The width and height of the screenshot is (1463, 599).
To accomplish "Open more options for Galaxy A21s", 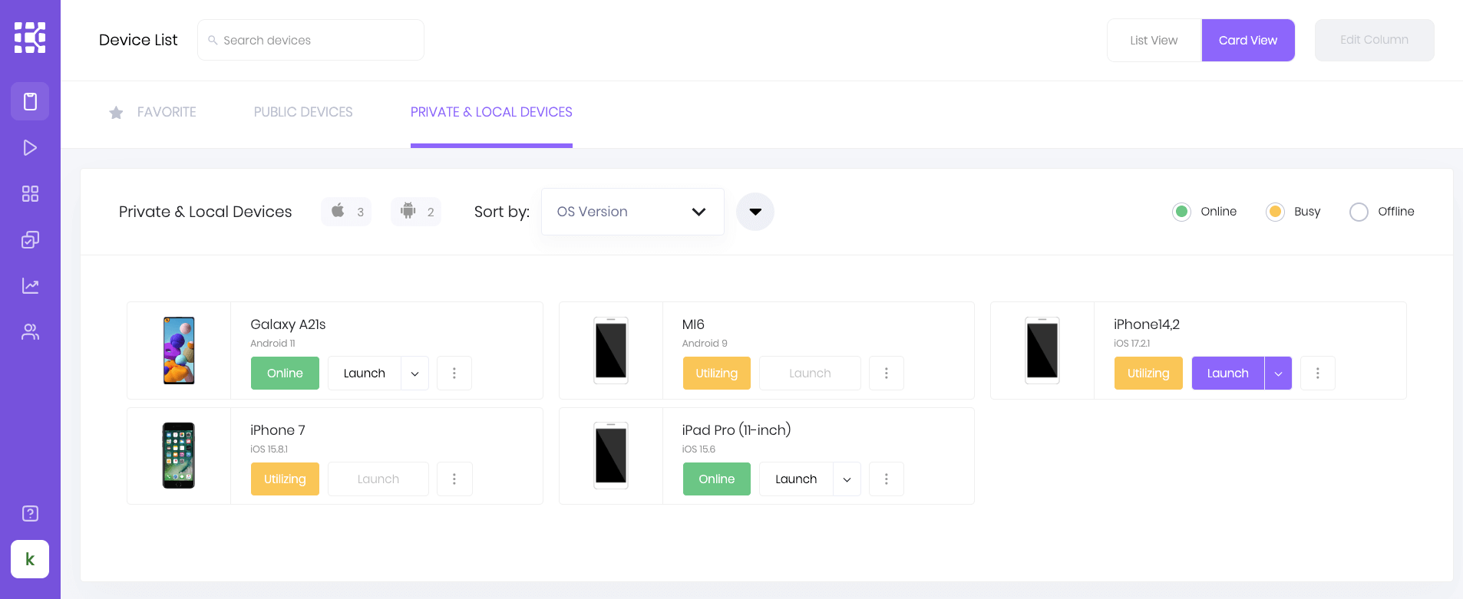I will [454, 374].
